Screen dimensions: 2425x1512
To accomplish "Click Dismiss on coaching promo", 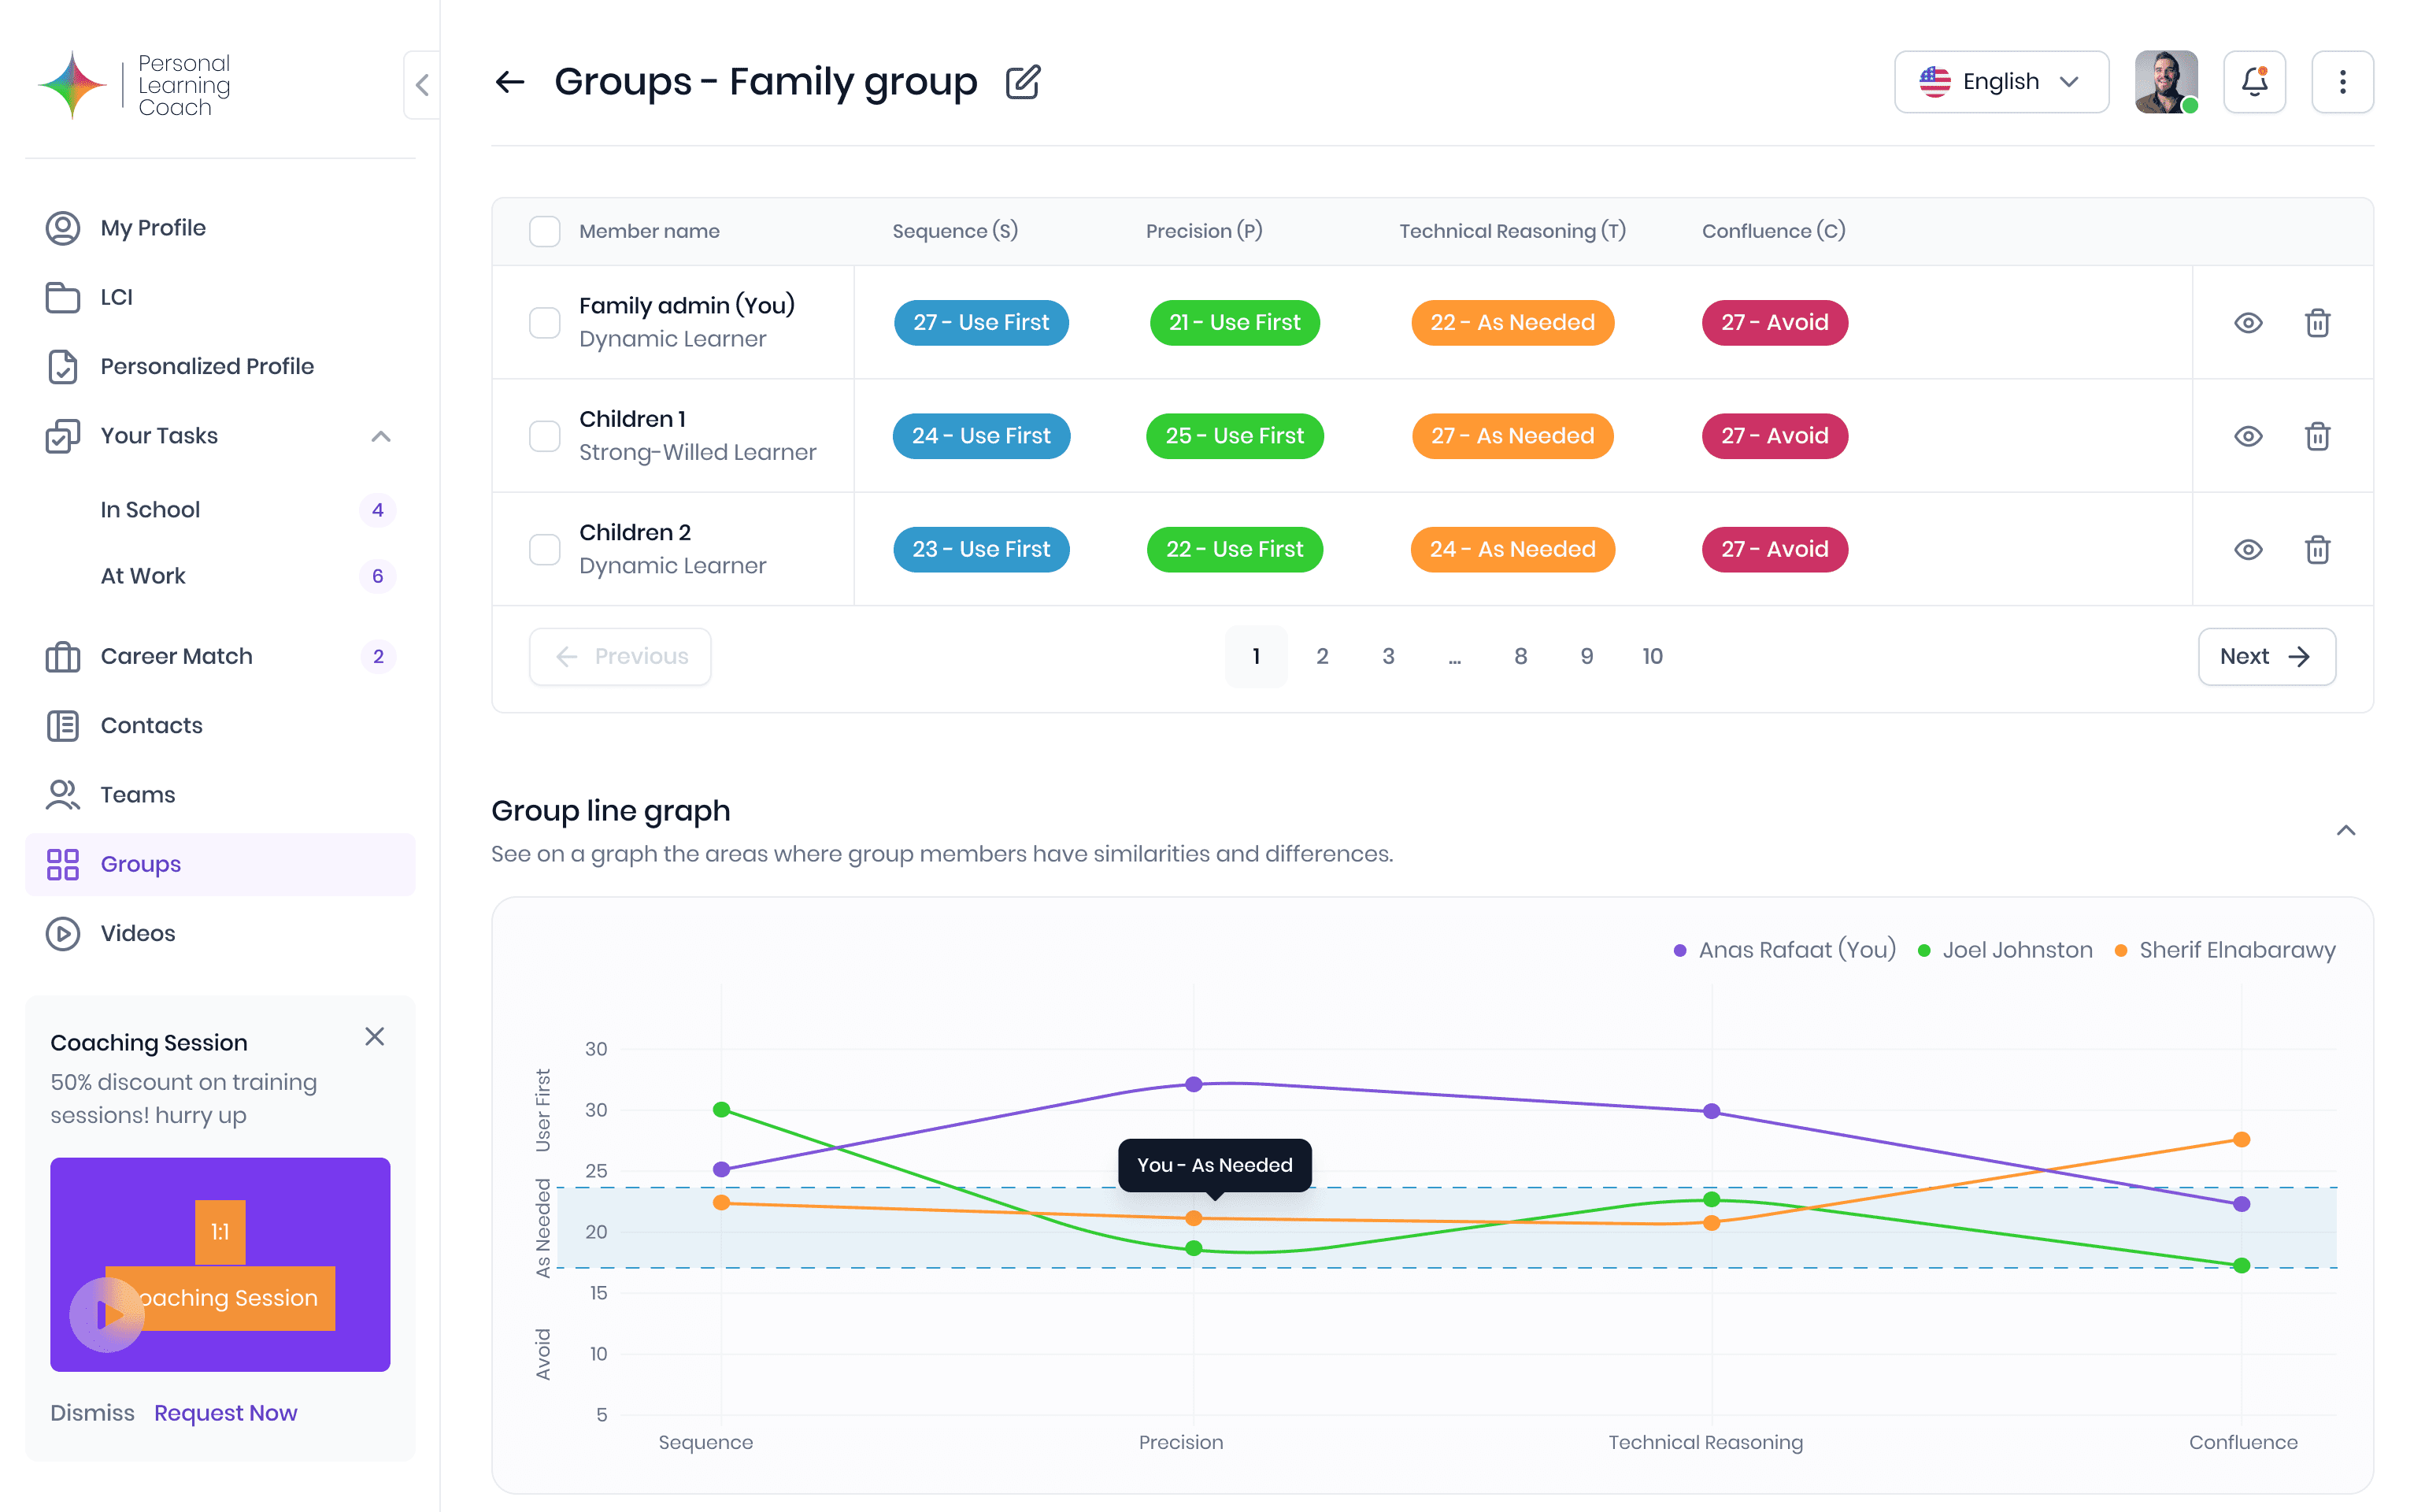I will (92, 1413).
